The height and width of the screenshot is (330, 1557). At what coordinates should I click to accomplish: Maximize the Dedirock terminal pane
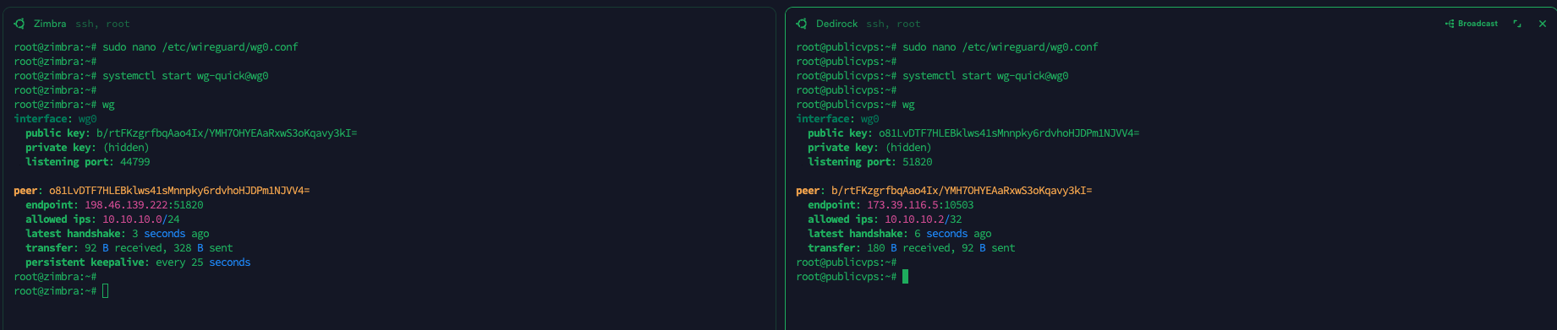[x=1517, y=24]
